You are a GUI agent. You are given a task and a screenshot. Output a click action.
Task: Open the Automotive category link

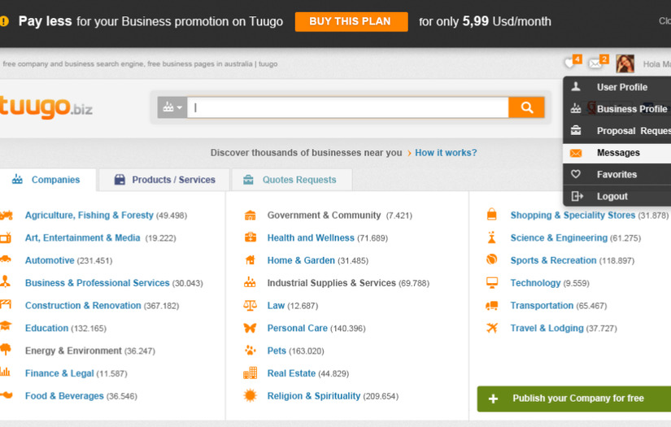pos(50,260)
